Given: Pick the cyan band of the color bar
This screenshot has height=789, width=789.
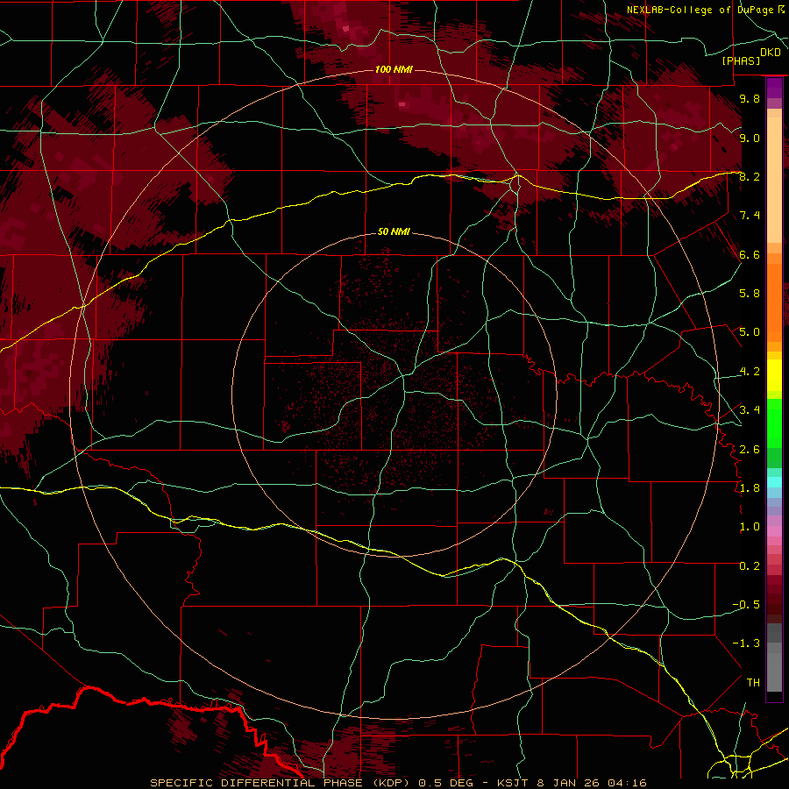Looking at the screenshot, I should pos(774,482).
